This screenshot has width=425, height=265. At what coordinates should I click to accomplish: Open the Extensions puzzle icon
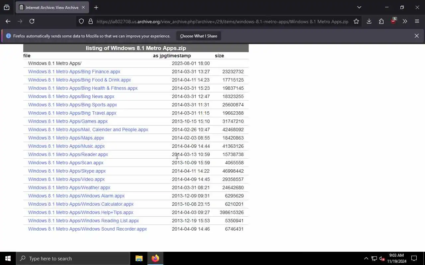pos(381,21)
